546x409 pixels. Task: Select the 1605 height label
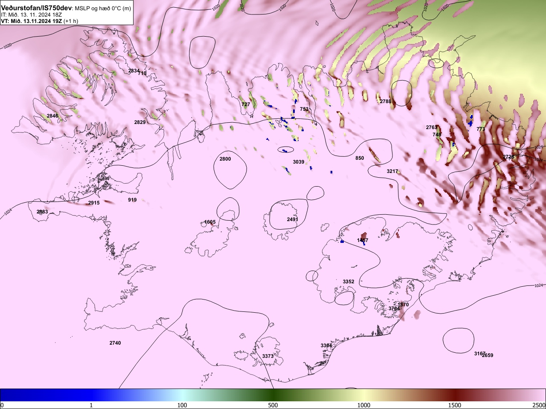(x=210, y=222)
